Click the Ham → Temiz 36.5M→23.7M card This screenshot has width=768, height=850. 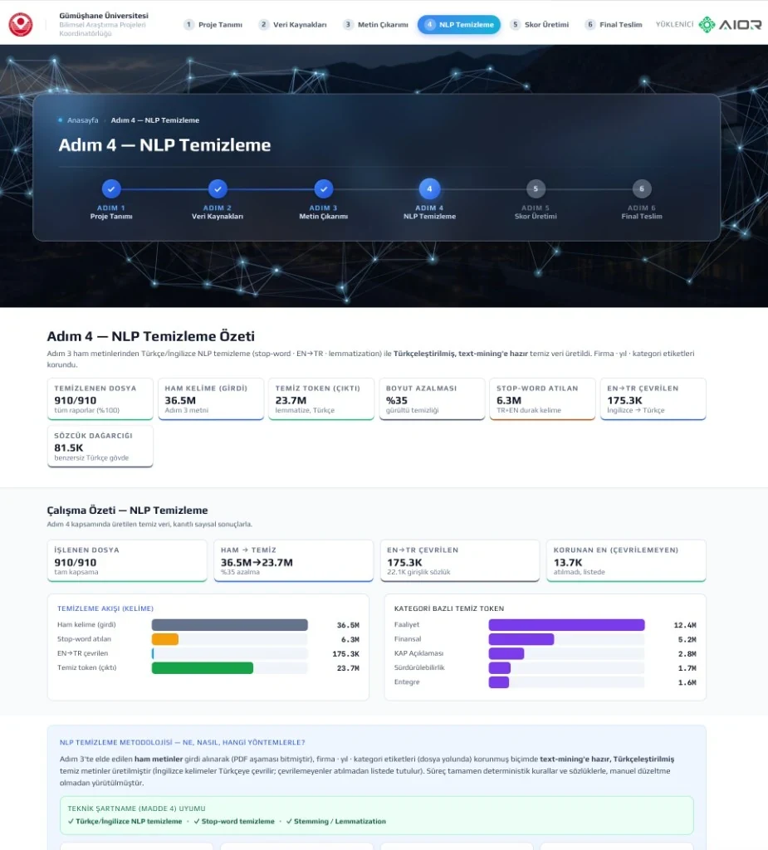tap(293, 560)
